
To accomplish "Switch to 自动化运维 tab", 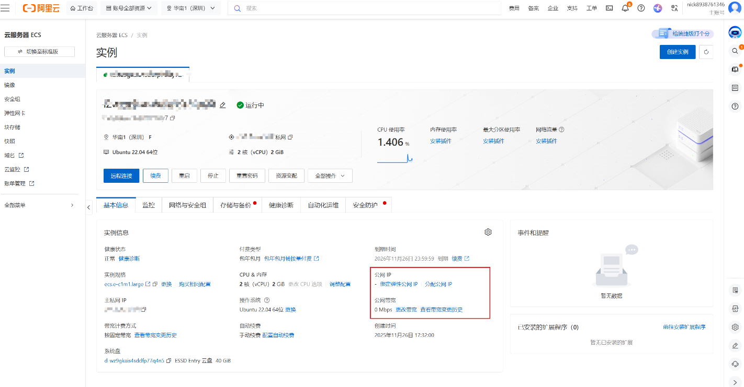I will 323,205.
